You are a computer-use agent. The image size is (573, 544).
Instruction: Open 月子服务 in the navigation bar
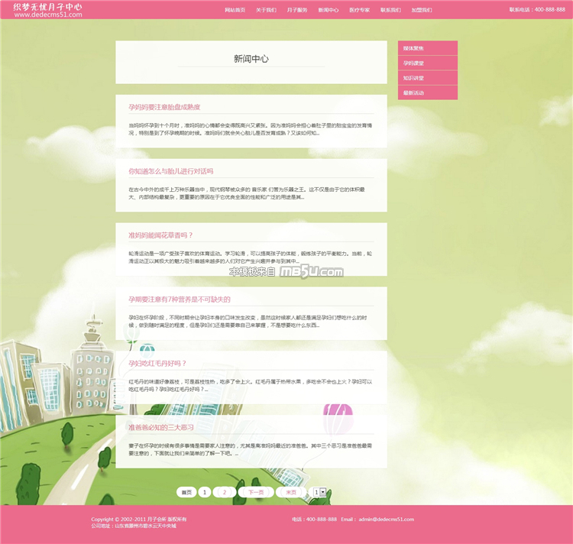click(297, 10)
